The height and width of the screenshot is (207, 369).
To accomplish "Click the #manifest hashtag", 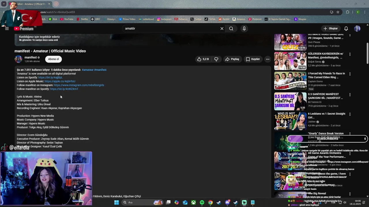I will coord(100,70).
